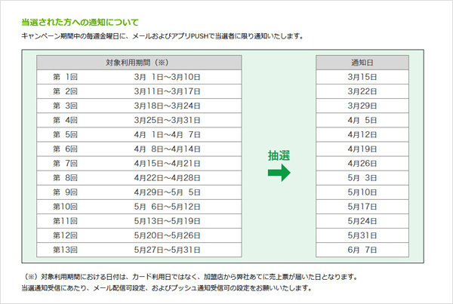Click the period 5月 6日～5月12日

[168, 207]
